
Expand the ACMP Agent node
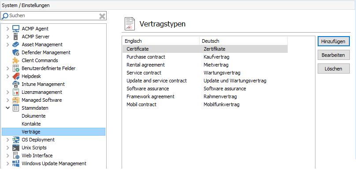[x=7, y=29]
